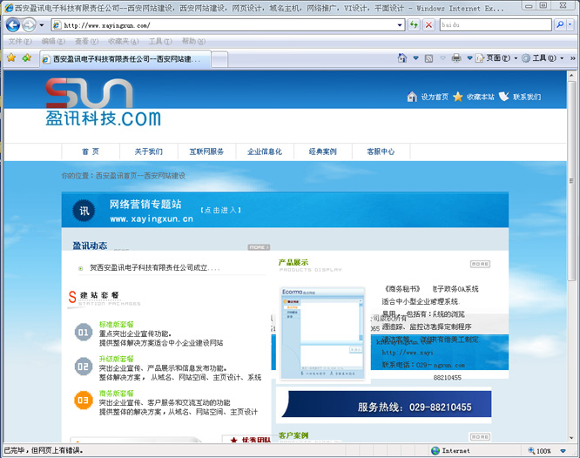Click the 关于我们 navigation link

pos(148,152)
